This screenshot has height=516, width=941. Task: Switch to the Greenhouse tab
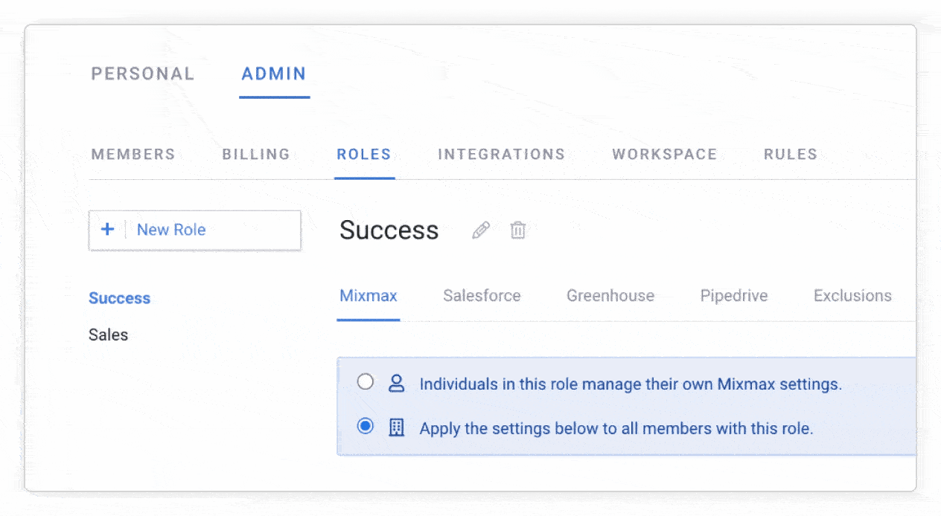[x=610, y=295]
